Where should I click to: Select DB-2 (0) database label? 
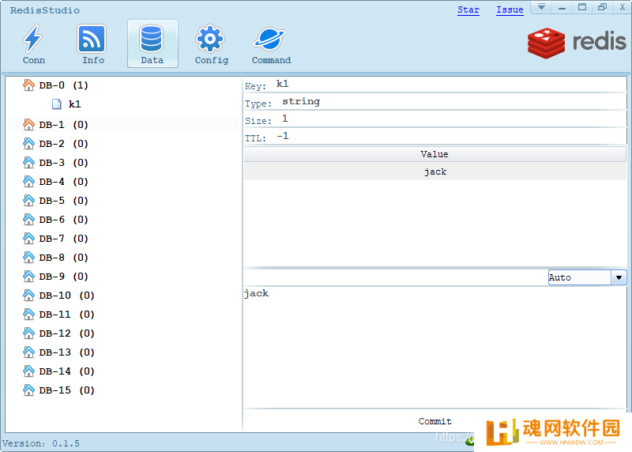click(x=63, y=144)
